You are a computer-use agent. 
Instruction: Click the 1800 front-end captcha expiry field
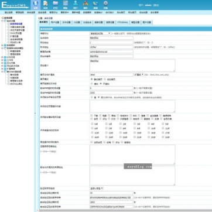[111, 202]
